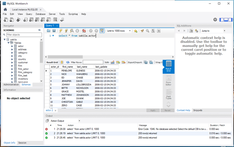The height and width of the screenshot is (147, 234).
Task: Click the Revert button
Action: (168, 110)
